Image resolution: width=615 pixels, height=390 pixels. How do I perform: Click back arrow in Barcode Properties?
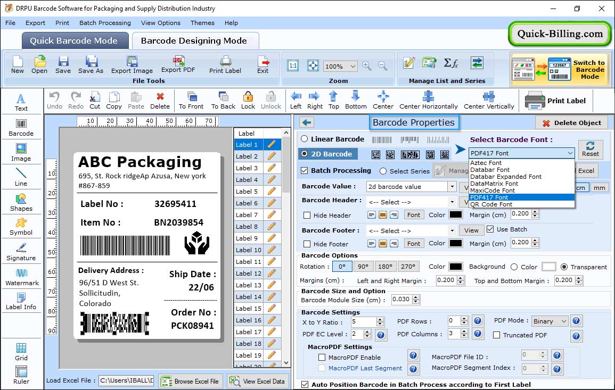pos(307,122)
